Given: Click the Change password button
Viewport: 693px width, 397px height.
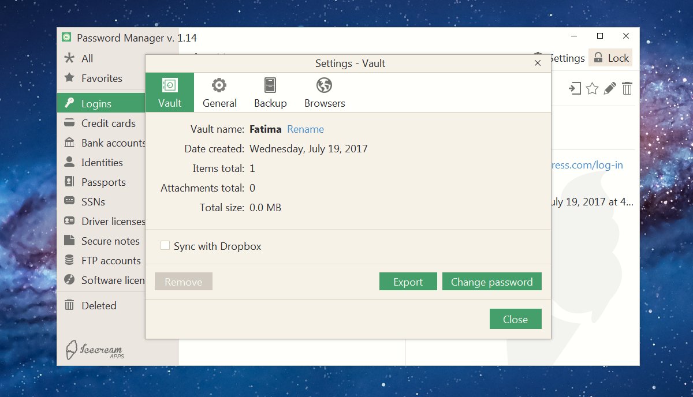Looking at the screenshot, I should point(492,282).
